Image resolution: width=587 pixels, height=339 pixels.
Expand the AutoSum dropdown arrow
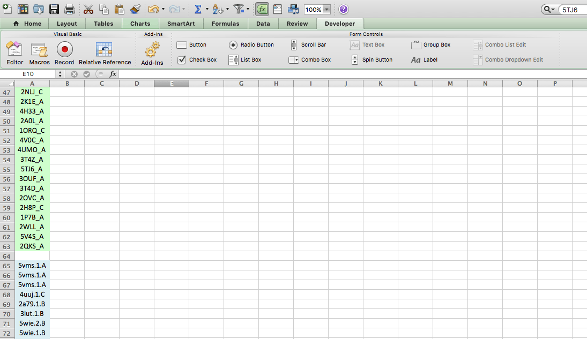(207, 10)
